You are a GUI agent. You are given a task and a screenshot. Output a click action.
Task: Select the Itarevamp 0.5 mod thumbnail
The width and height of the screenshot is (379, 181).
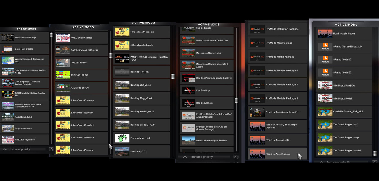[x=122, y=151]
